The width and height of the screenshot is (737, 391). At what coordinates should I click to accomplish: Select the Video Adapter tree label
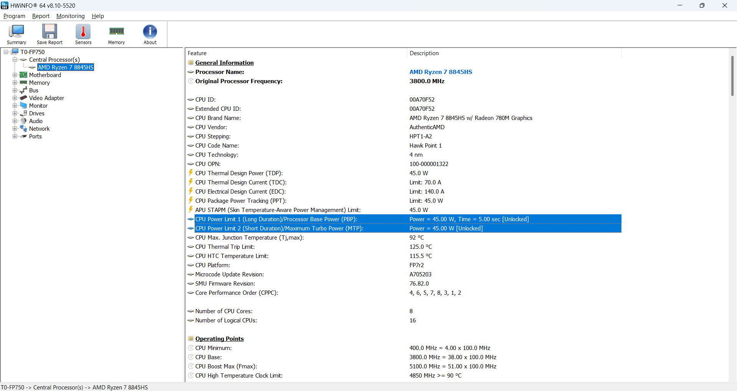point(46,98)
